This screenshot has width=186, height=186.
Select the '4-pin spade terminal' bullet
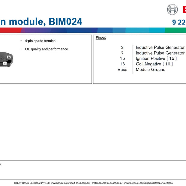coord(40,41)
